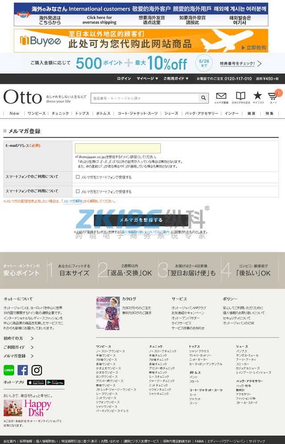Click the Google Play badge
Image resolution: width=285 pixels, height=444 pixels.
pos(55,382)
